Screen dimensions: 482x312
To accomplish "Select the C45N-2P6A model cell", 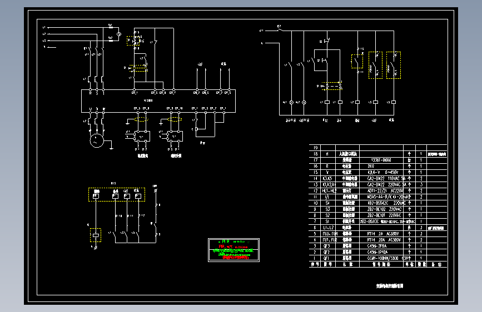I will 381,246.
